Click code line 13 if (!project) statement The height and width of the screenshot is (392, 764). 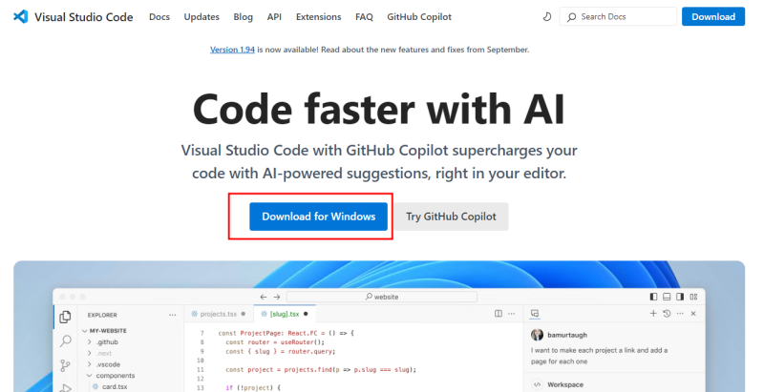[x=253, y=387]
